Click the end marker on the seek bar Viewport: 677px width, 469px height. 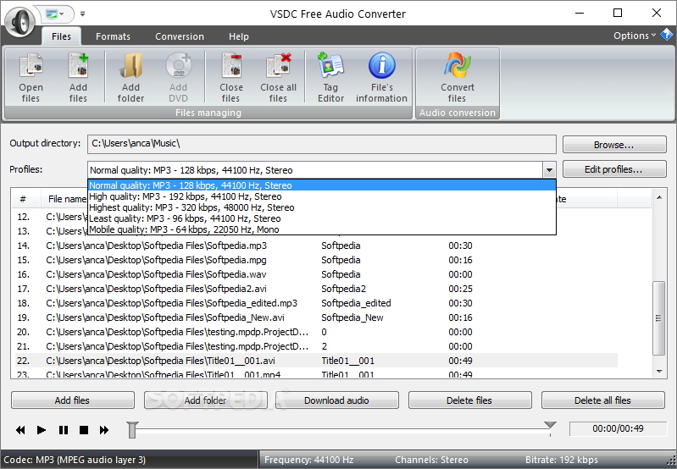550,426
